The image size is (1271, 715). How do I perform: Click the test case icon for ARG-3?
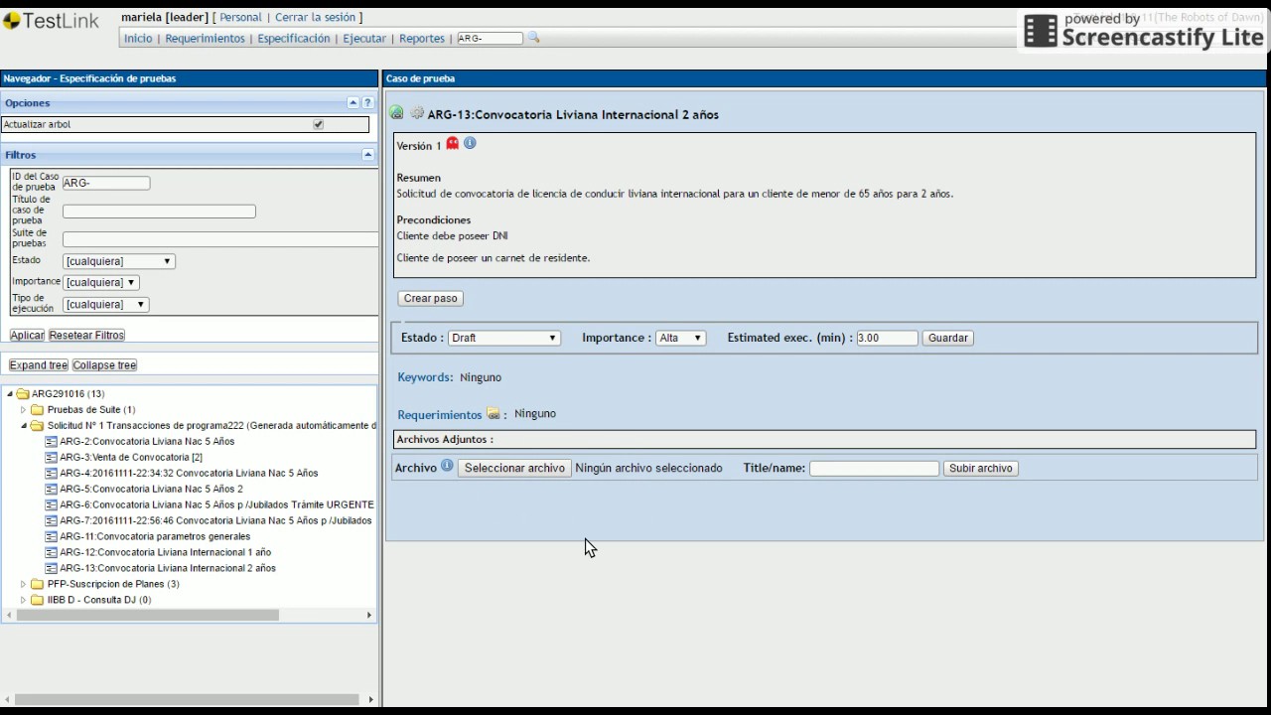point(51,457)
